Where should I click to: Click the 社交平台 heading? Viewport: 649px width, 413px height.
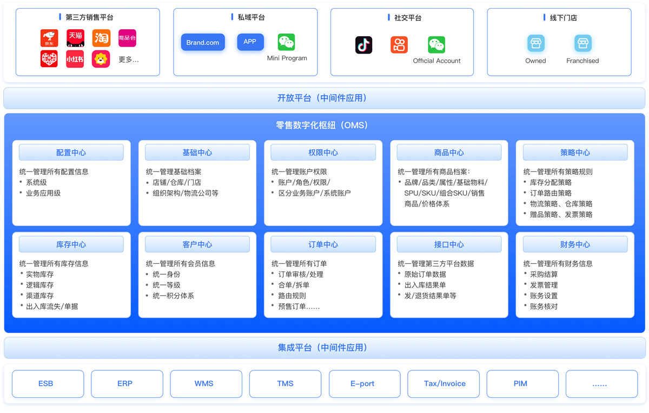[408, 18]
